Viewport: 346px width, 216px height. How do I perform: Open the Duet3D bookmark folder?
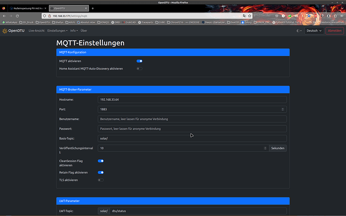pos(233,22)
